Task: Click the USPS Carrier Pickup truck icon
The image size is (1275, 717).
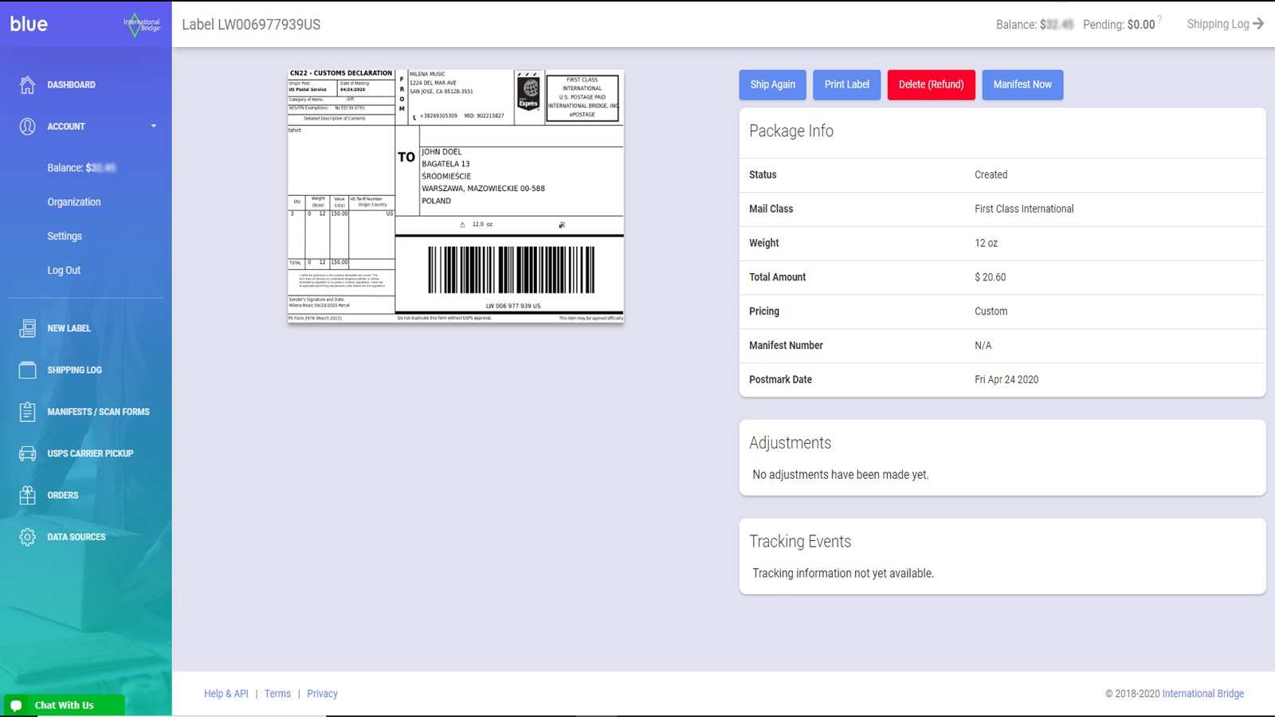Action: tap(27, 453)
